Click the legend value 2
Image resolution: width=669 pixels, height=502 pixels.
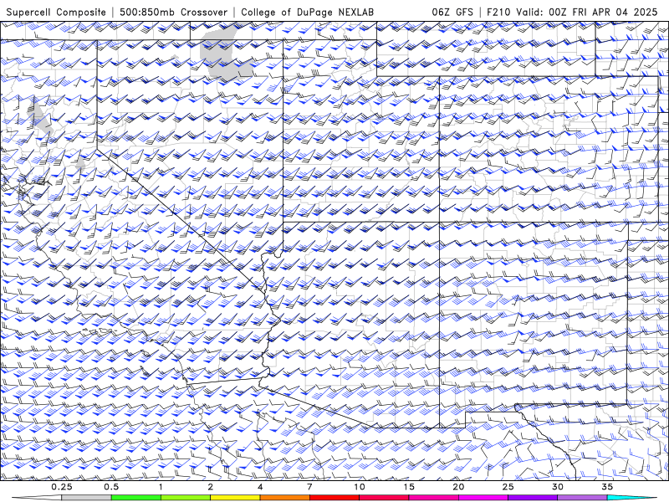(x=211, y=487)
